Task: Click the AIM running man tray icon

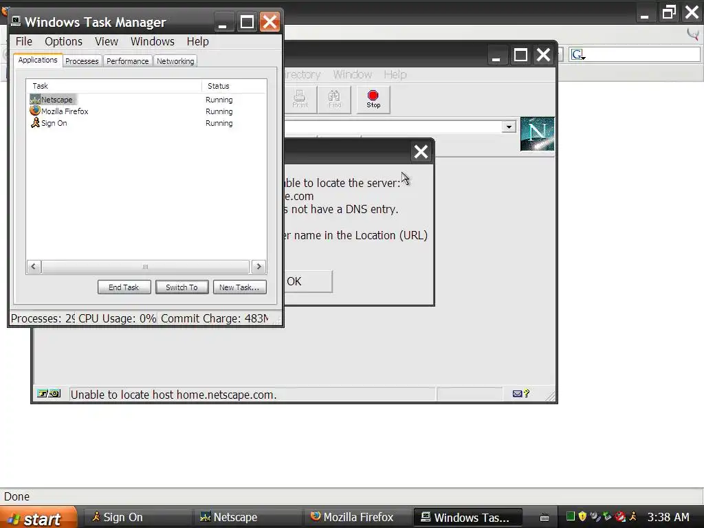Action: pyautogui.click(x=633, y=517)
